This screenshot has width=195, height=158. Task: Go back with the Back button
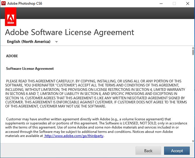(x=148, y=151)
